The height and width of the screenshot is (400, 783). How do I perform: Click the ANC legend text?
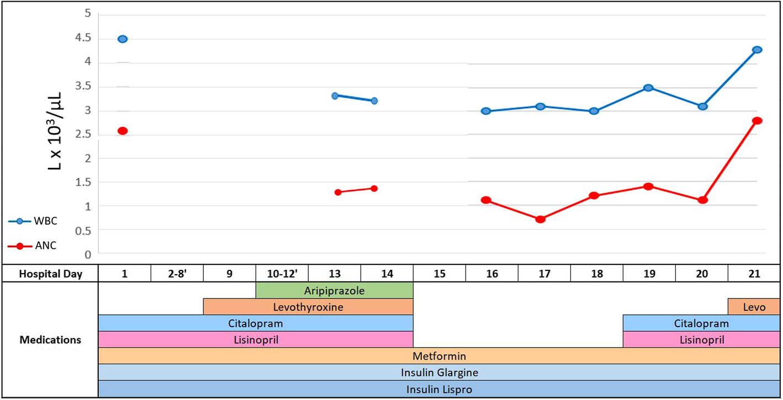click(x=45, y=246)
